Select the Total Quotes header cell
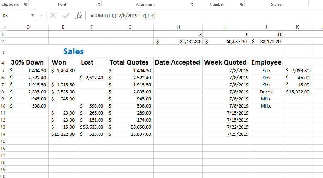 coord(130,62)
